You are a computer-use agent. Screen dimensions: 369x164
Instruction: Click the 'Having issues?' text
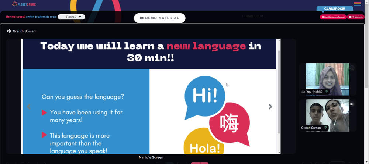[16, 17]
